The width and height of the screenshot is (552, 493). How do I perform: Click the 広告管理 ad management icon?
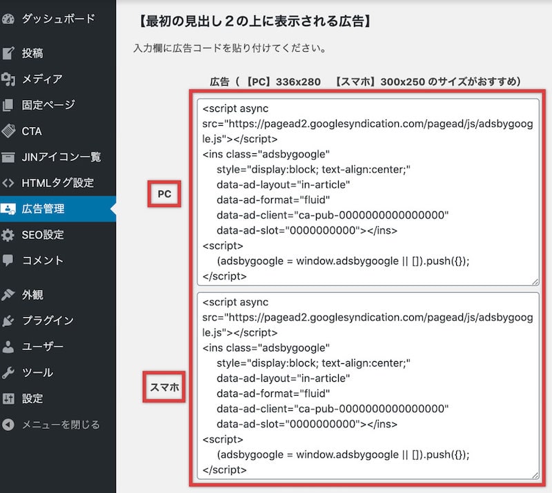[x=8, y=209]
